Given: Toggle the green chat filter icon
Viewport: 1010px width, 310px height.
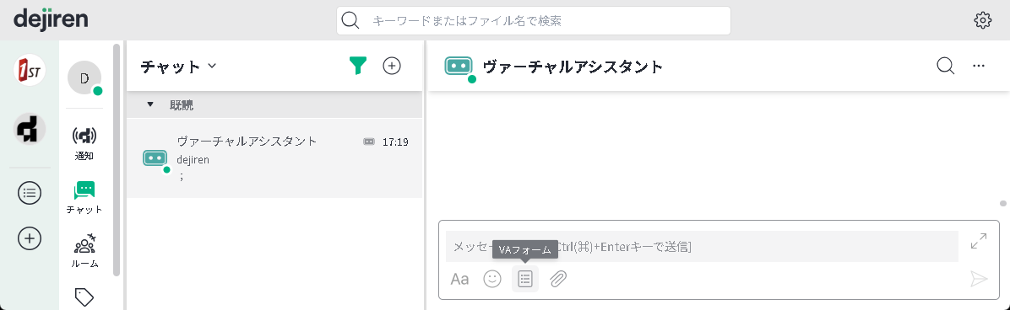Looking at the screenshot, I should [x=358, y=66].
